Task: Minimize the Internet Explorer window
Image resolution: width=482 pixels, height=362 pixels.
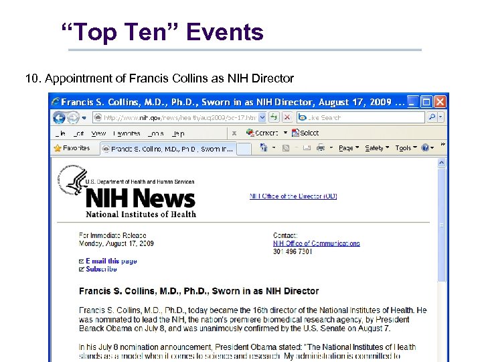Action: pyautogui.click(x=412, y=102)
